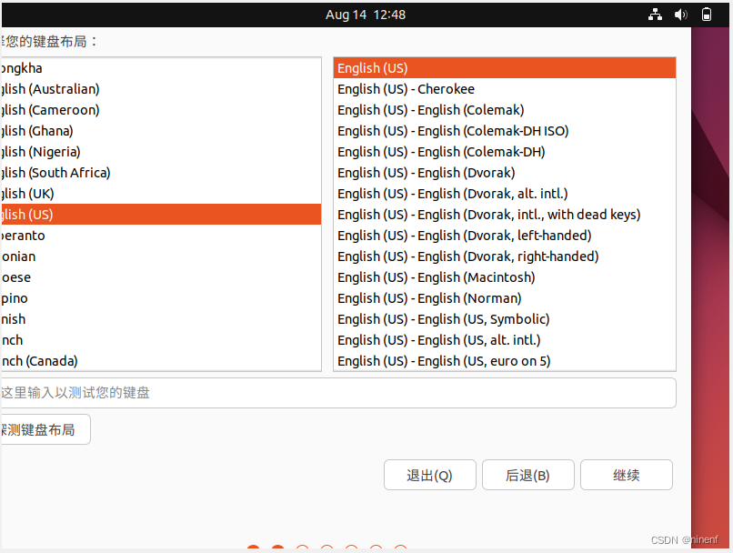
Task: Select English (Dvorak, right-handed) variant
Action: pyautogui.click(x=505, y=256)
